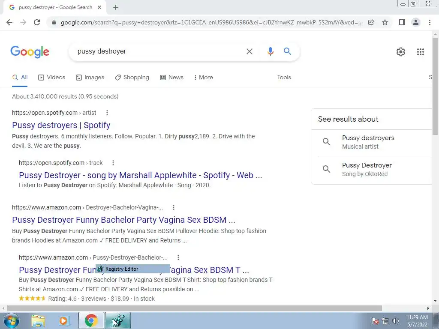The image size is (439, 329).
Task: Select the Song by OktoRed suggestion
Action: tap(372, 170)
